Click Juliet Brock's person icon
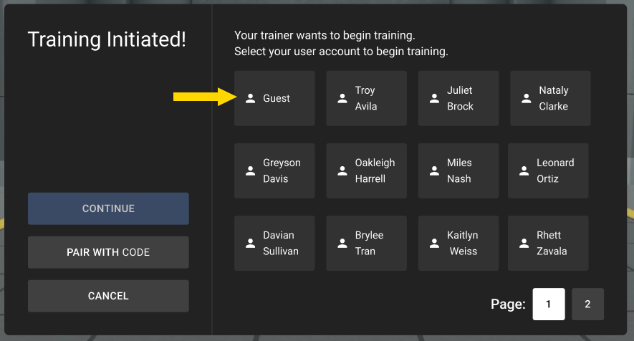This screenshot has height=341, width=634. [434, 98]
